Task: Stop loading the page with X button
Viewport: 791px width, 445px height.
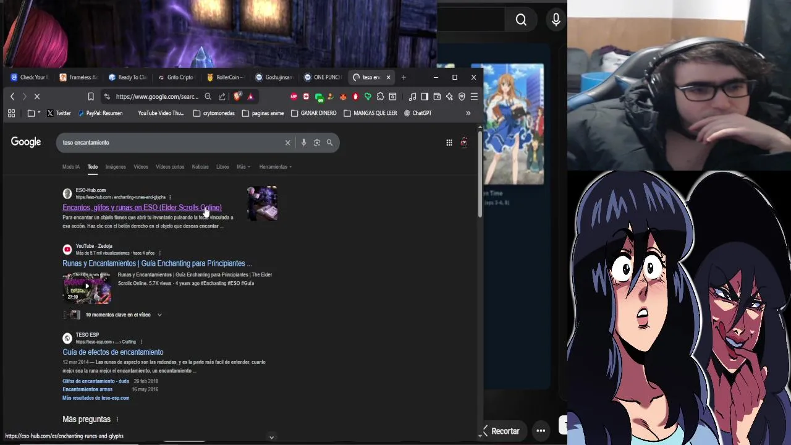Action: coord(37,96)
